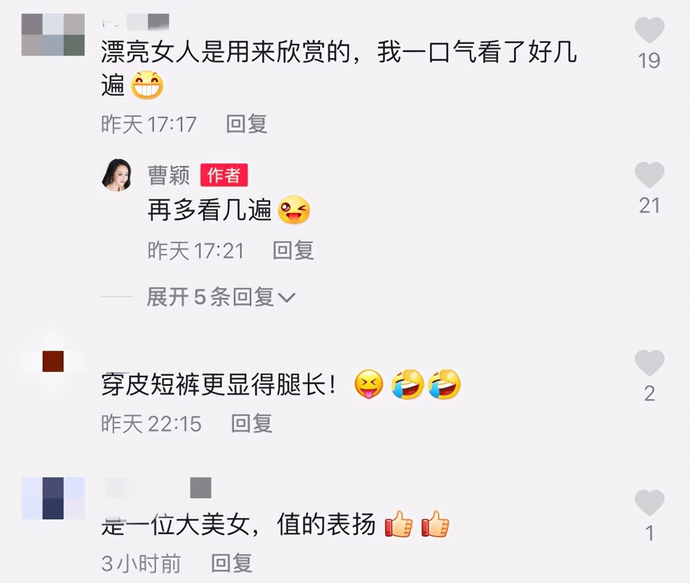This screenshot has width=690, height=583.
Task: Tap winking tongue emoji in 曹颖's reply
Action: click(x=294, y=209)
